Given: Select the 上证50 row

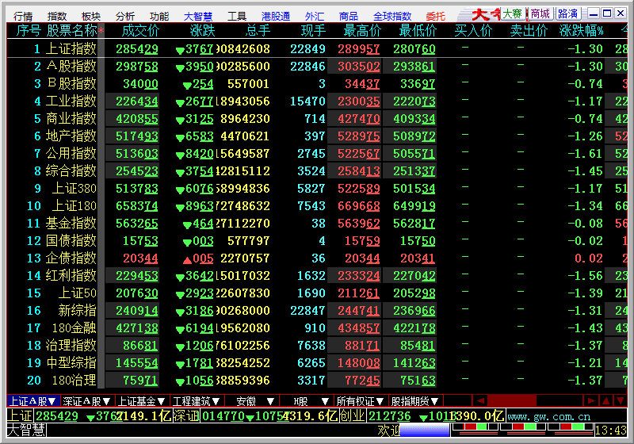Looking at the screenshot, I should (x=317, y=293).
